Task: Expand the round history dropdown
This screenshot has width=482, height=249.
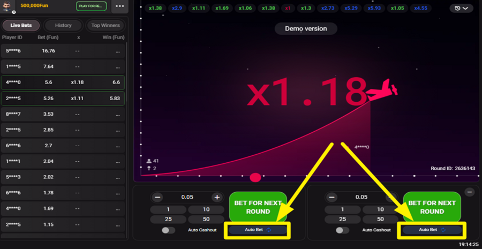Action: (461, 8)
